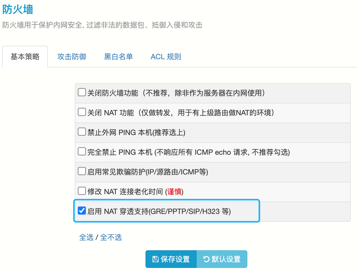Tick the 关闭 NAT 功能 checkbox

click(82, 112)
